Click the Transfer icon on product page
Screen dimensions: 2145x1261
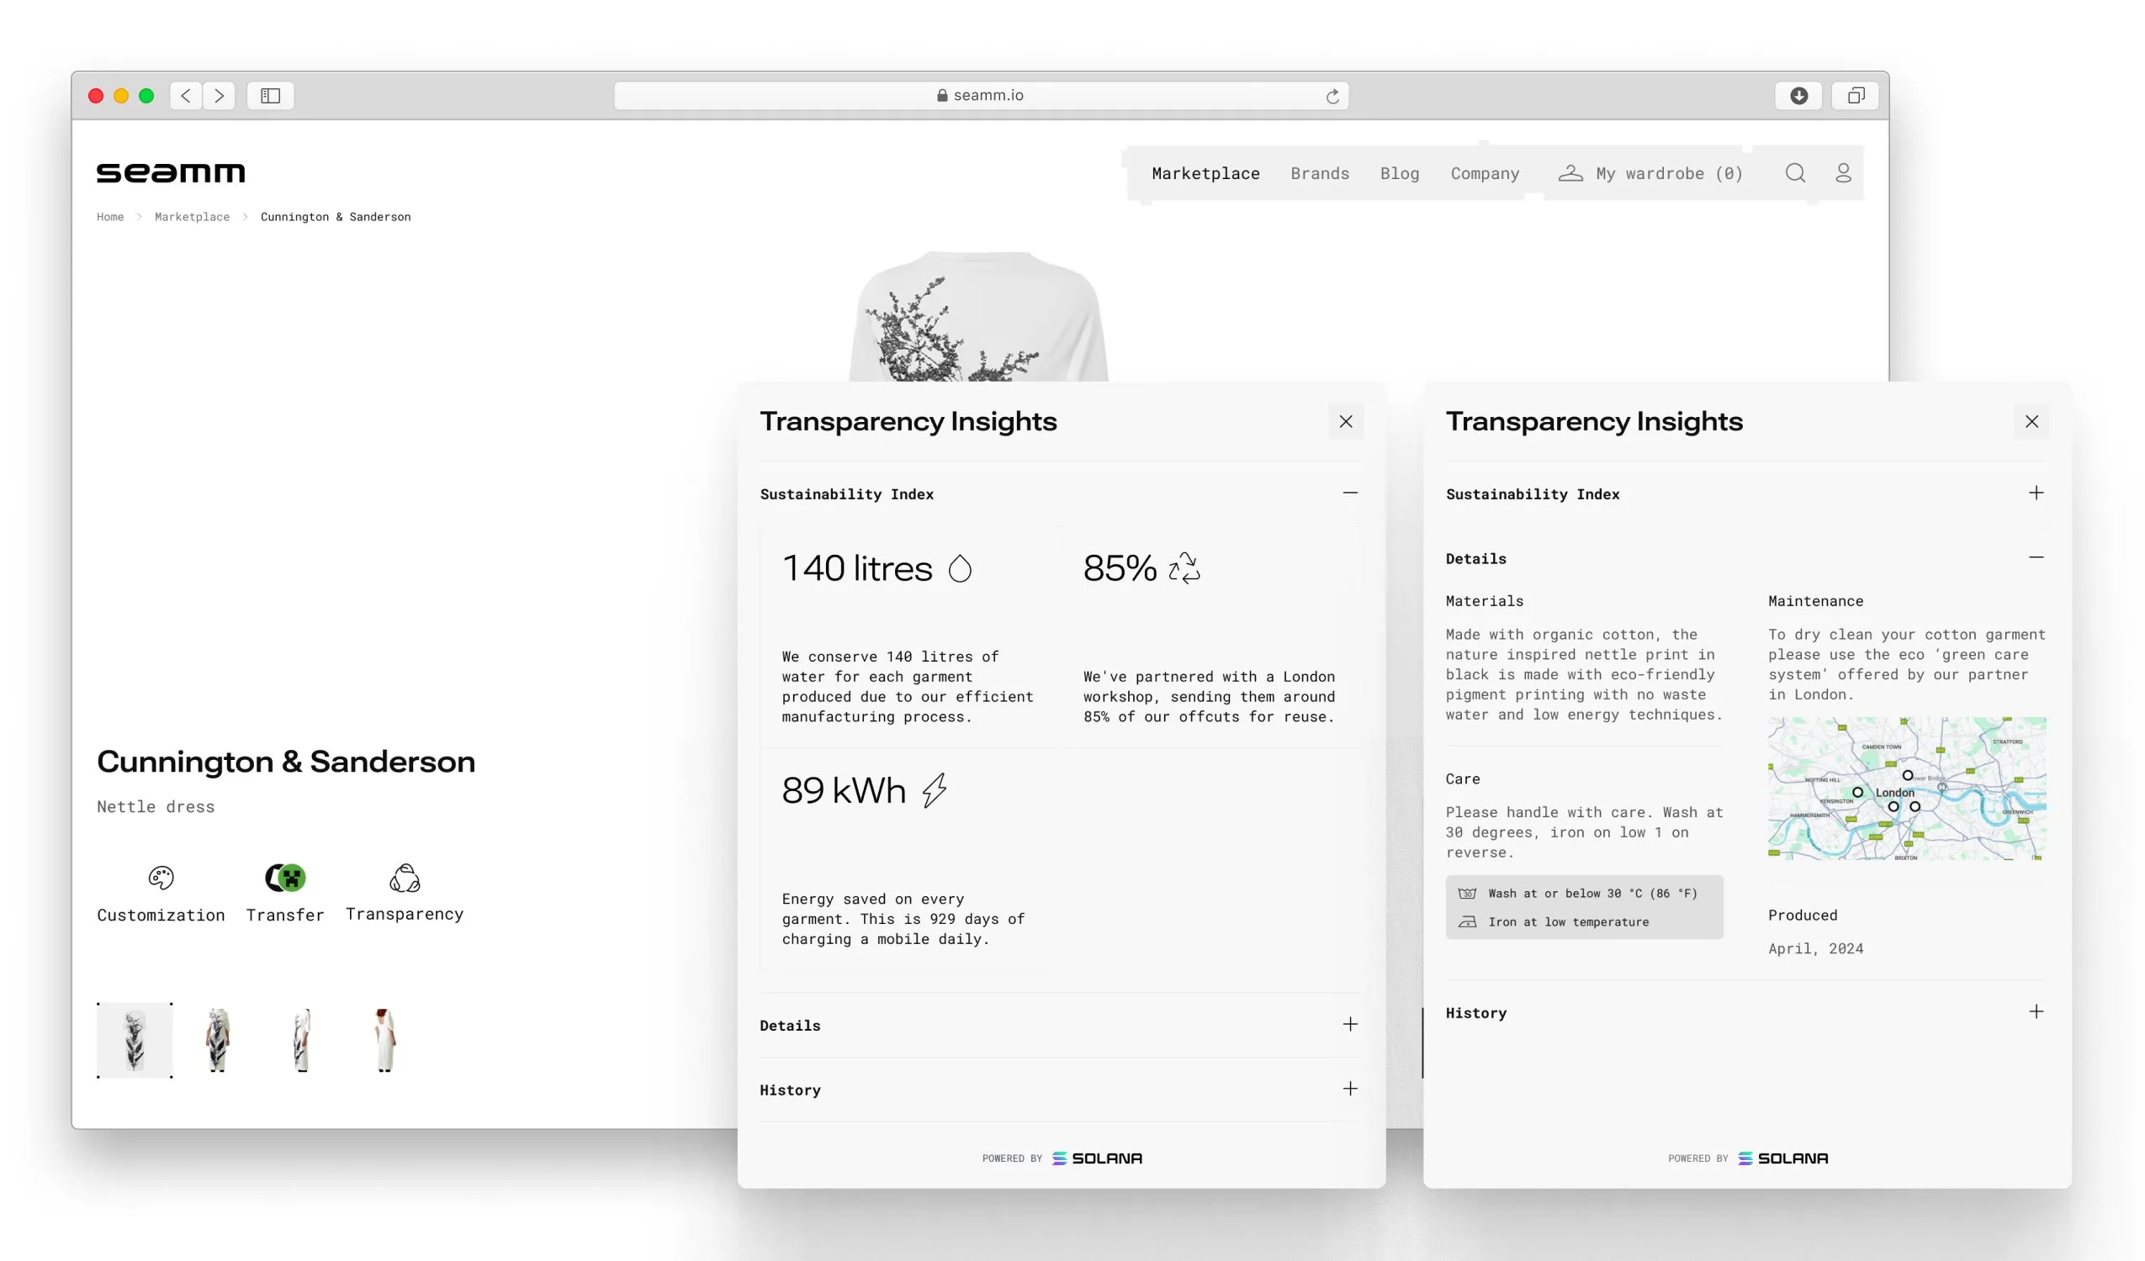284,877
